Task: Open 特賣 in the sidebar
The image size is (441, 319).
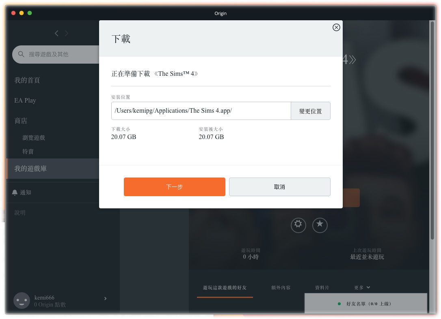Action: [28, 152]
